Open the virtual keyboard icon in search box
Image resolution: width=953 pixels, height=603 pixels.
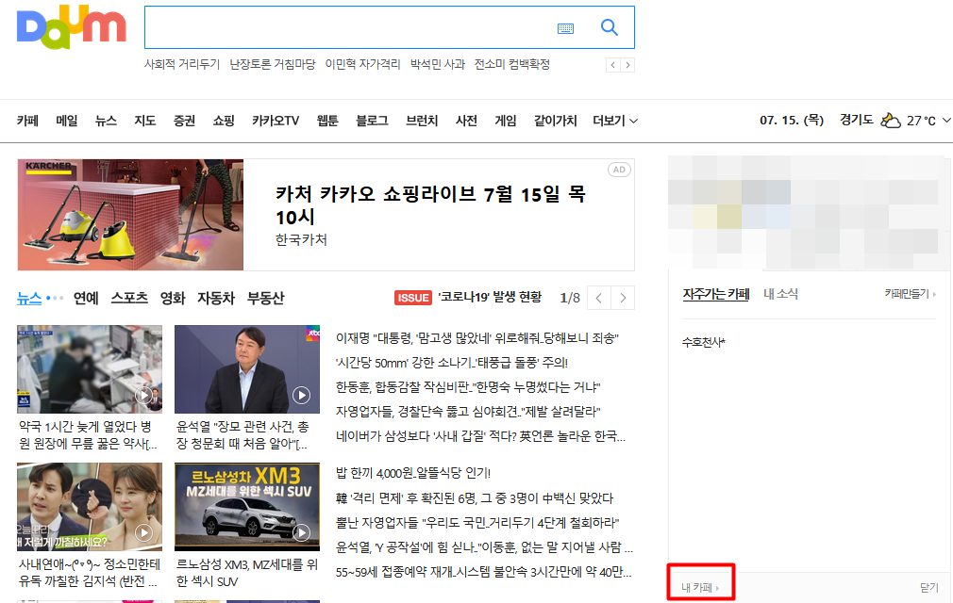pos(565,28)
